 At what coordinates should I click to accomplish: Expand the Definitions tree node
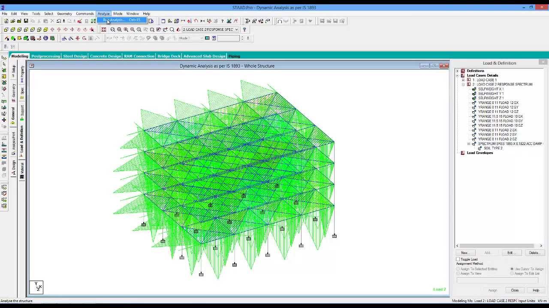tap(457, 71)
